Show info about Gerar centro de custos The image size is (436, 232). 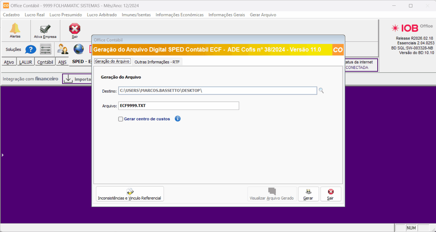178,119
